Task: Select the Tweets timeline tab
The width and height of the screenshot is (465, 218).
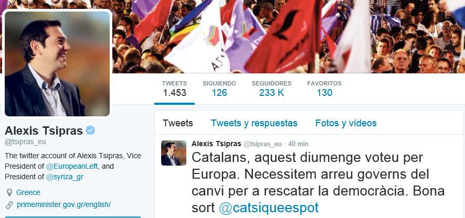Action: [177, 123]
